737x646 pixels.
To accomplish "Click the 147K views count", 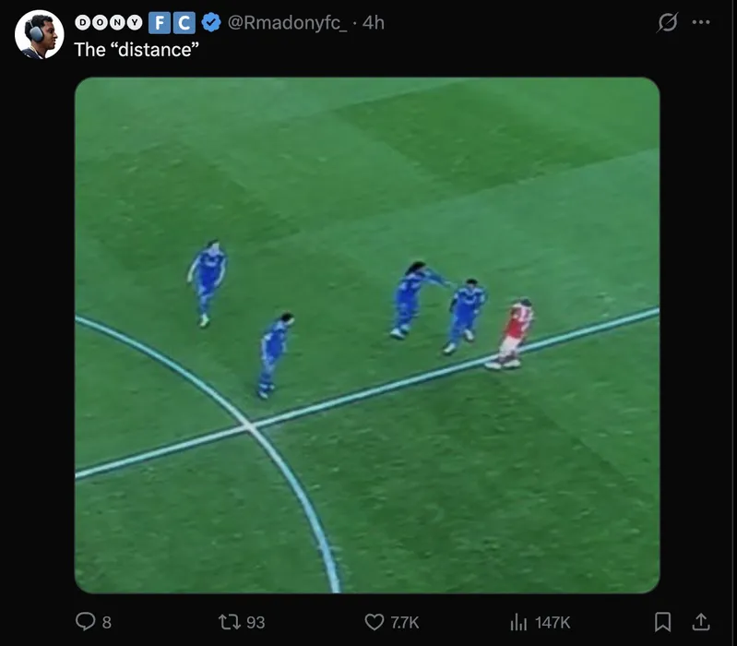I will click(x=552, y=623).
